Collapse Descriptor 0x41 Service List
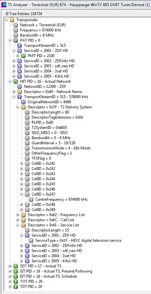 [x=18, y=225]
